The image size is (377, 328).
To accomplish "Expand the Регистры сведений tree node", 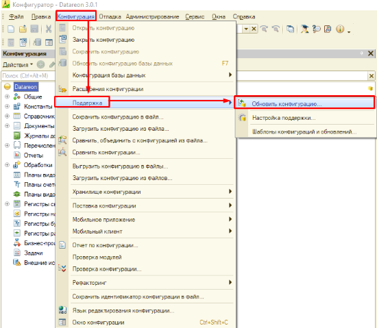I will point(7,204).
